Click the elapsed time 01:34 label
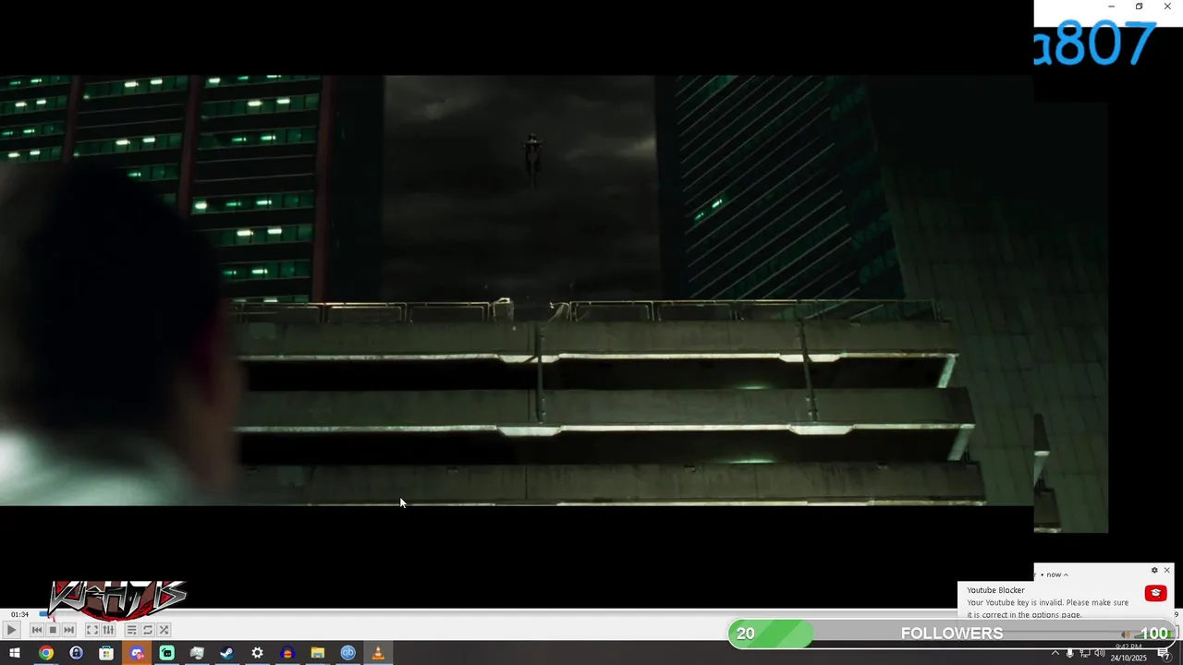The image size is (1183, 665). (x=19, y=614)
